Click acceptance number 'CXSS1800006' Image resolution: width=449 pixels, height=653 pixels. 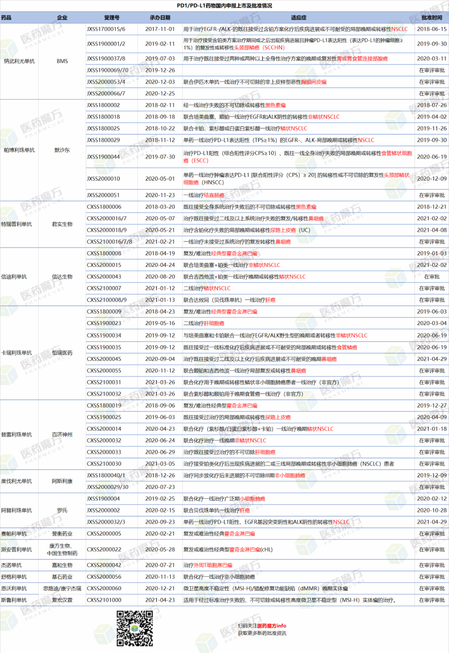104,207
